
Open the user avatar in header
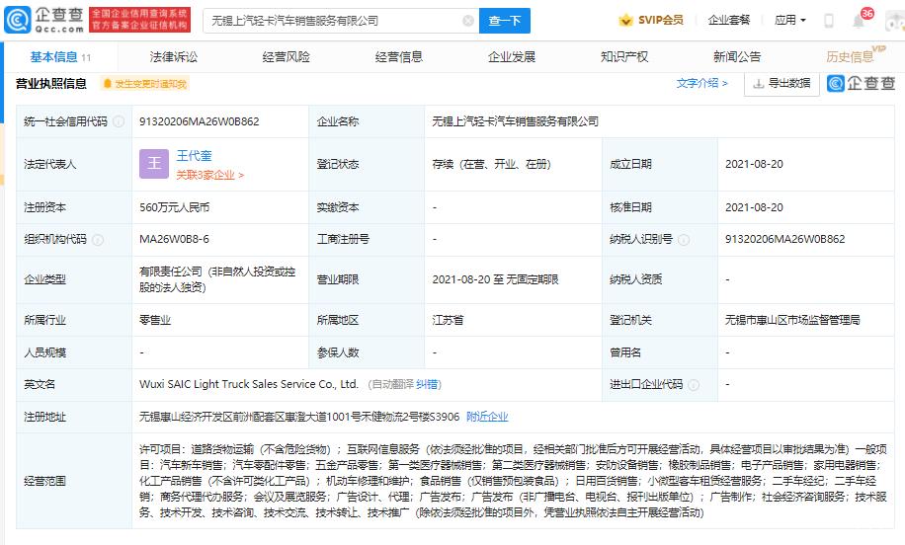click(x=895, y=21)
